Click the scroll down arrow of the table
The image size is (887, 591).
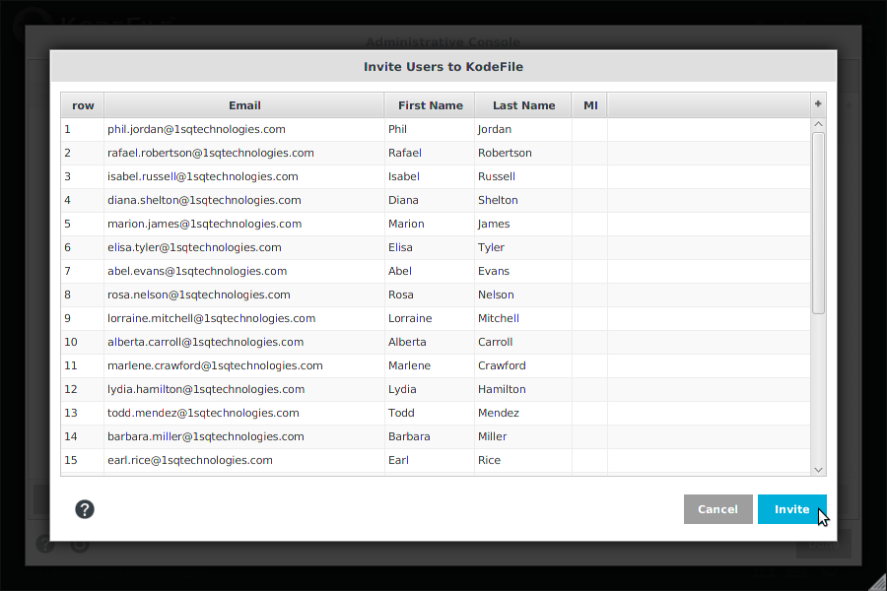pos(818,470)
